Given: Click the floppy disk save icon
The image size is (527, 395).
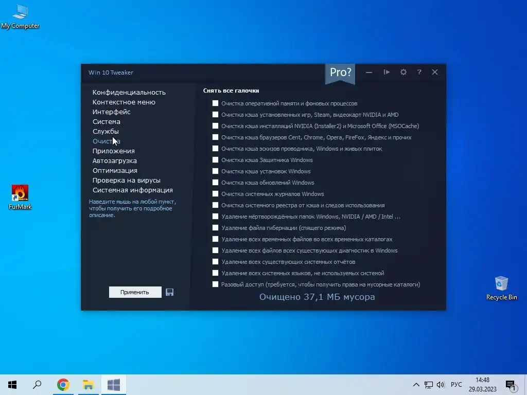Looking at the screenshot, I should click(169, 292).
